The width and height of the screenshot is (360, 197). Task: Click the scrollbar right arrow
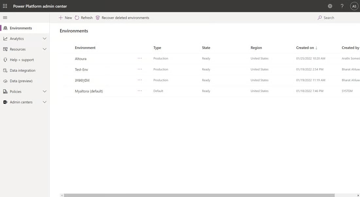(x=358, y=195)
